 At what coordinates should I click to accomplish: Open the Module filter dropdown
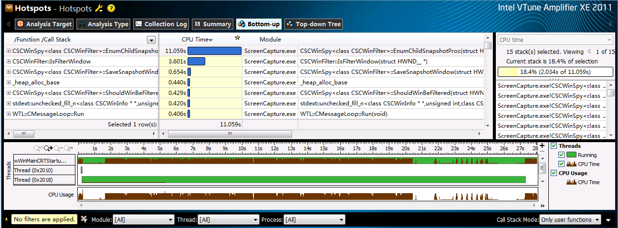tap(144, 219)
